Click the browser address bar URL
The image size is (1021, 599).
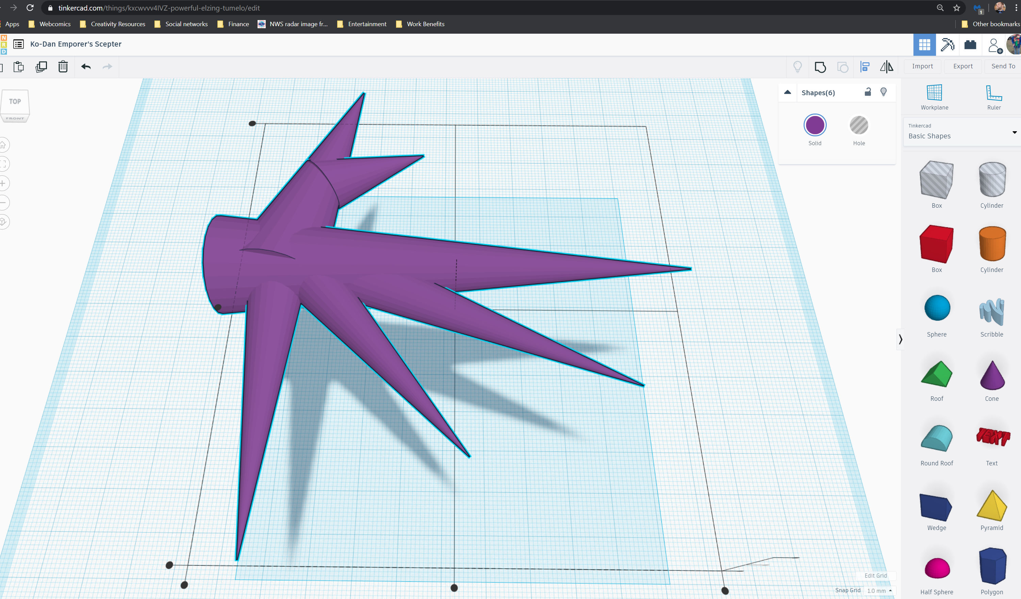159,8
